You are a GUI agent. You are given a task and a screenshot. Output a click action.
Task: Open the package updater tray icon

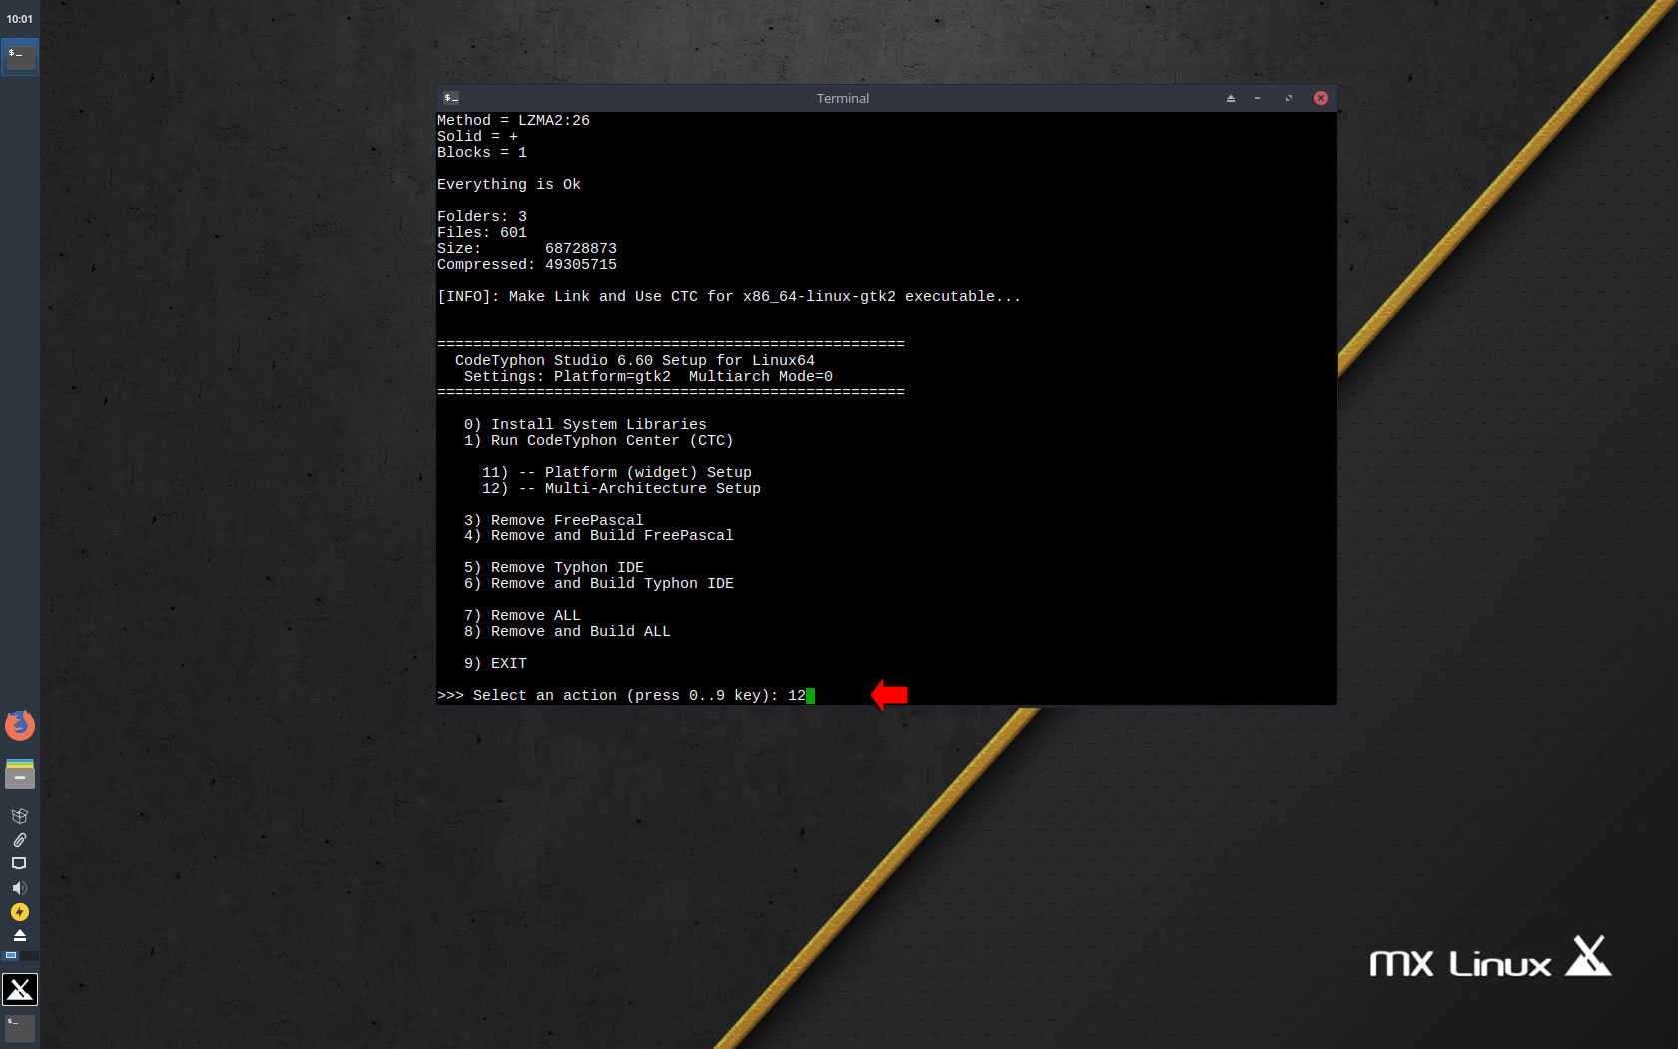point(19,816)
